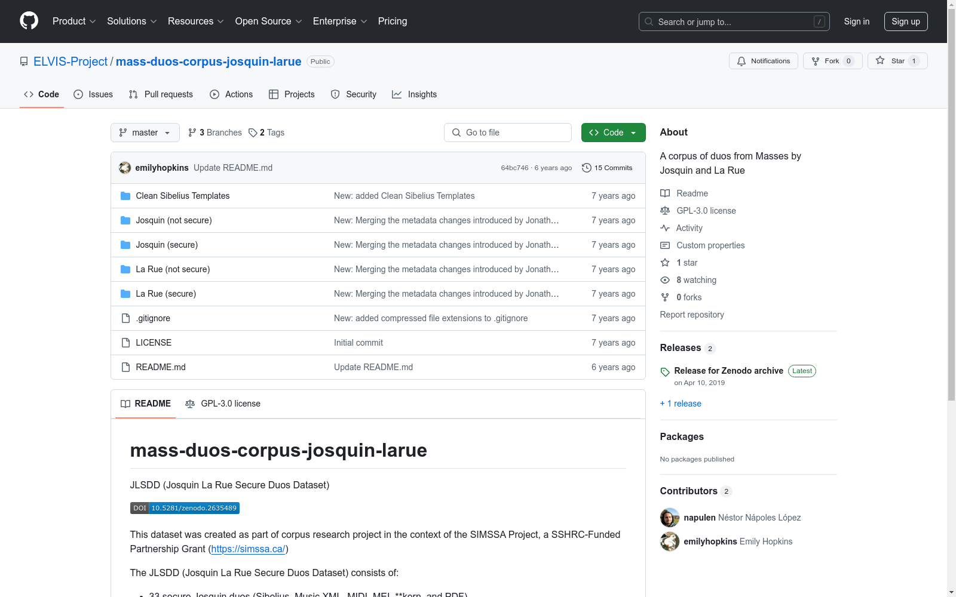This screenshot has height=597, width=956.
Task: Switch to the Security tab
Action: 354,94
